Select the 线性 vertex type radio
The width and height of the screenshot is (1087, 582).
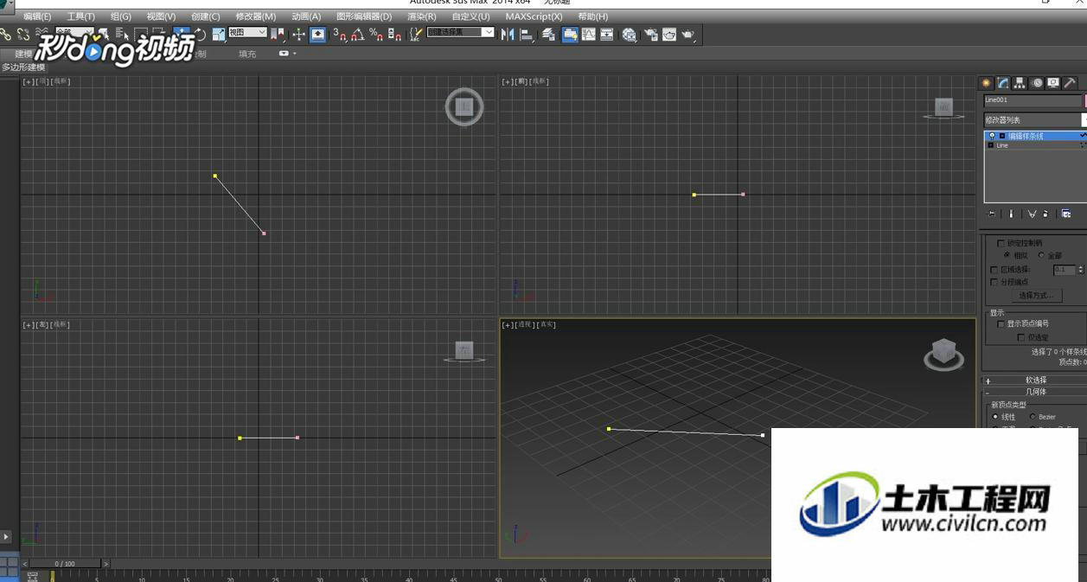[x=995, y=417]
